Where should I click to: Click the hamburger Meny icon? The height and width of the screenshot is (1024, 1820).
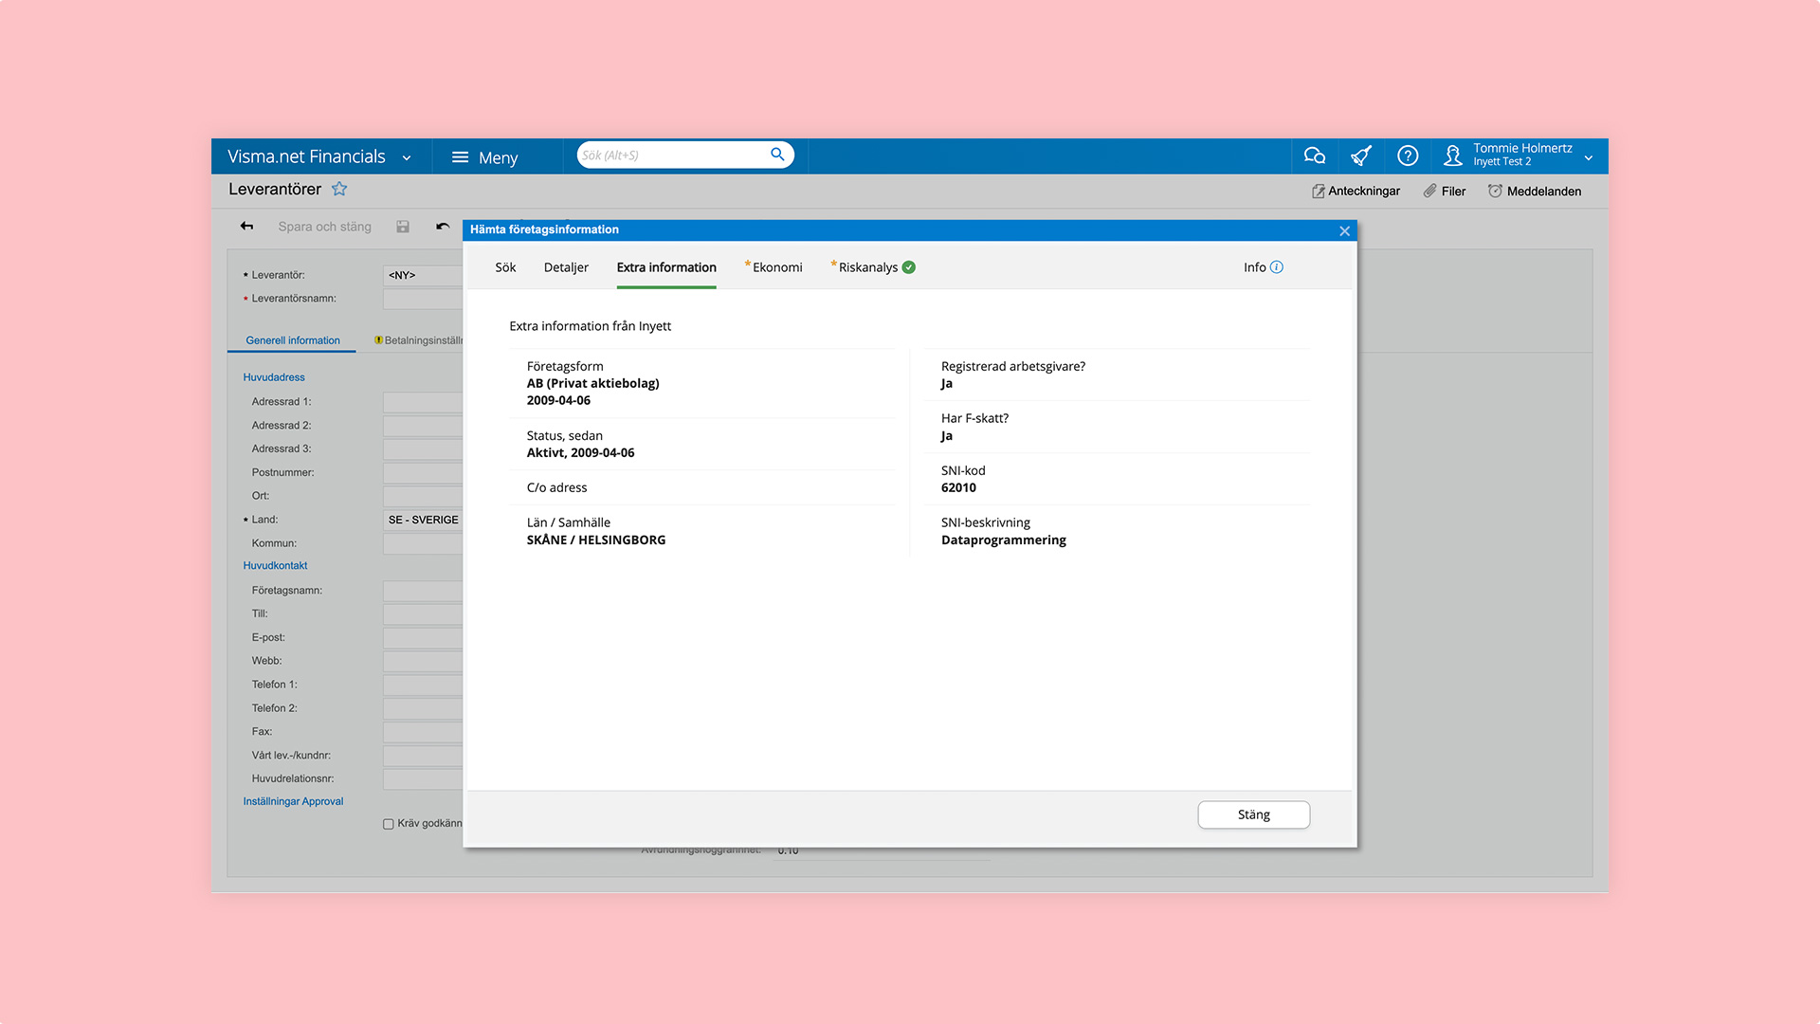[460, 156]
